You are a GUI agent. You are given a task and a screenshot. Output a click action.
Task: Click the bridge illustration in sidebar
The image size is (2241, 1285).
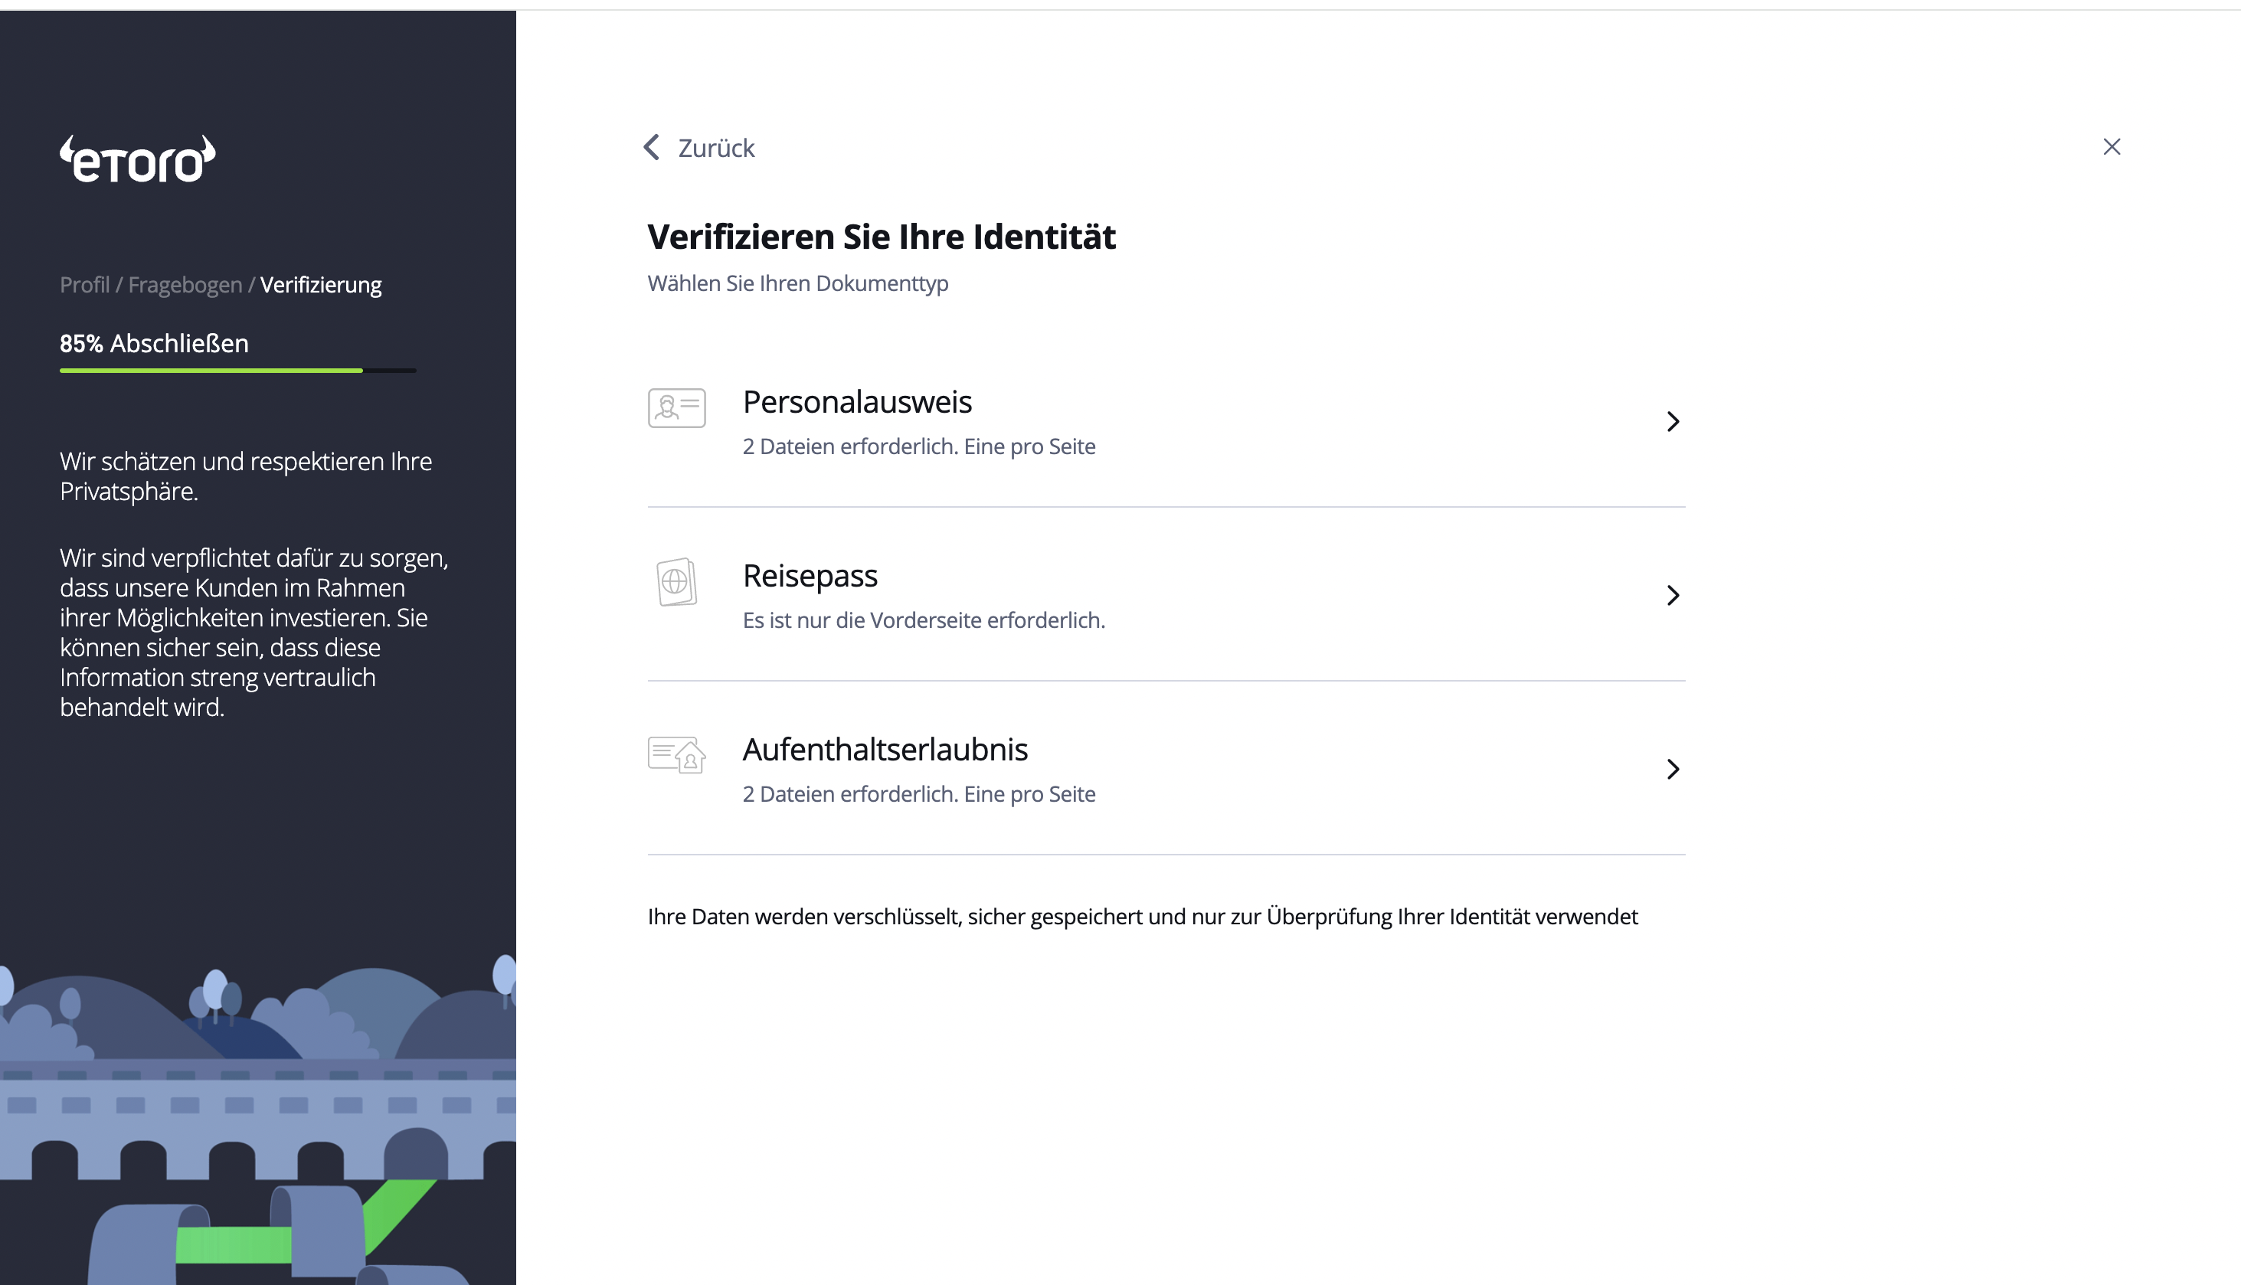(256, 1121)
